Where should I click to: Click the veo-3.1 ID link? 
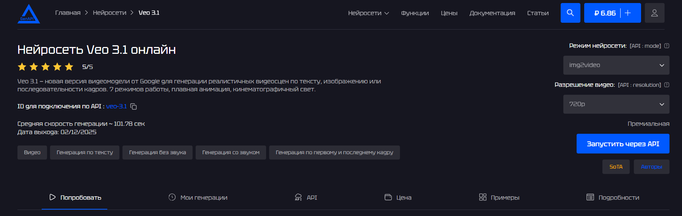pyautogui.click(x=116, y=106)
